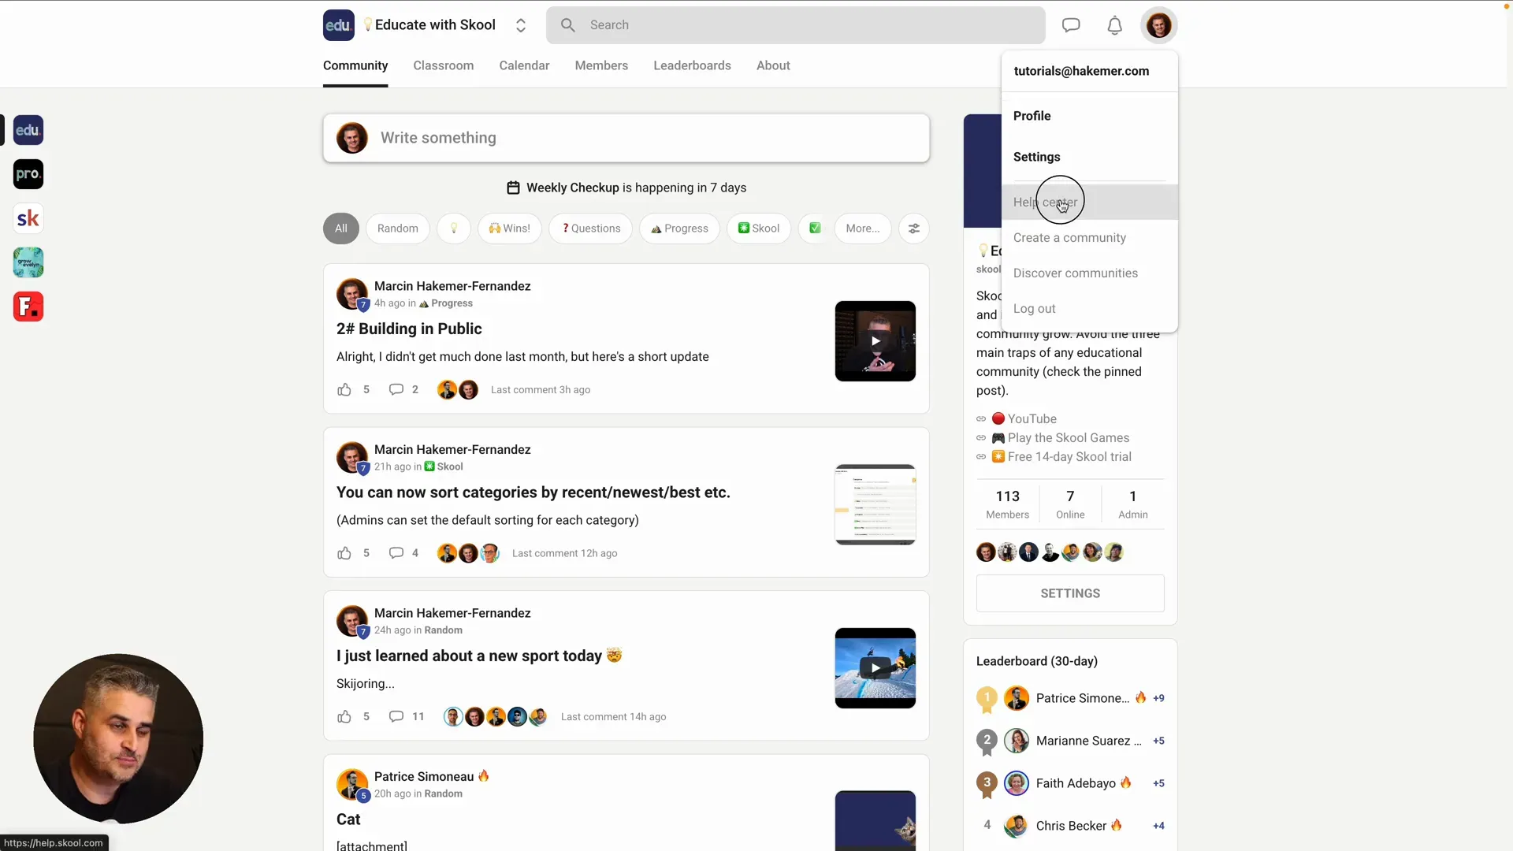Open the teal leaf community icon

click(28, 262)
